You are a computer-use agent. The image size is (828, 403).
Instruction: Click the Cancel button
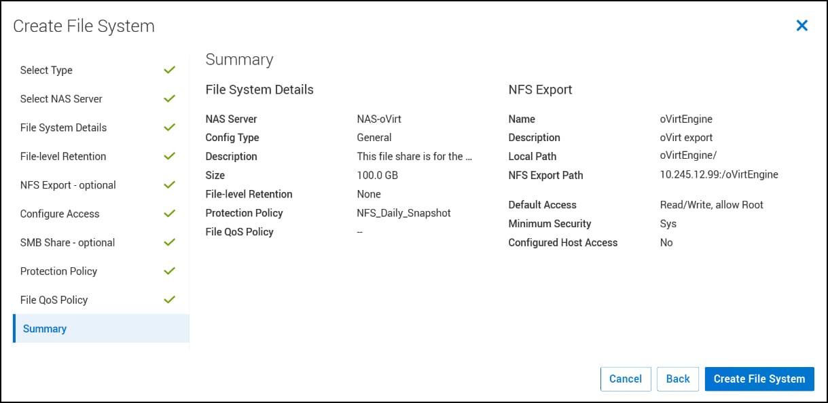tap(626, 379)
